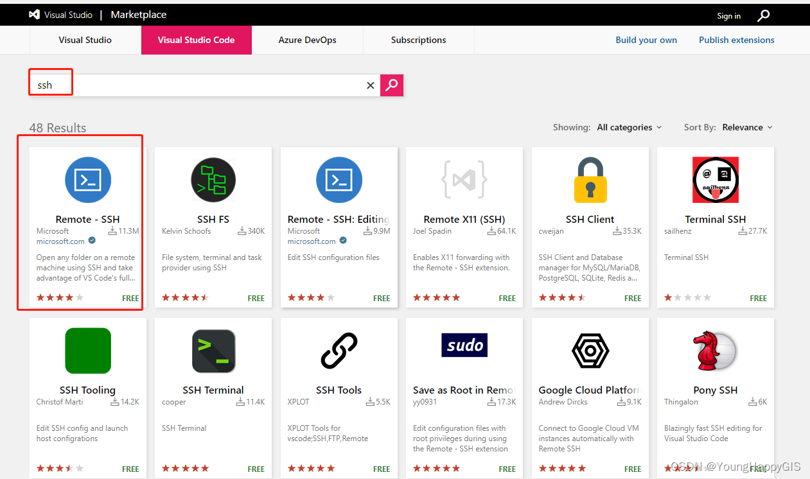Viewport: 810px width, 479px height.
Task: Open the magnifier search icon in header
Action: pyautogui.click(x=763, y=15)
